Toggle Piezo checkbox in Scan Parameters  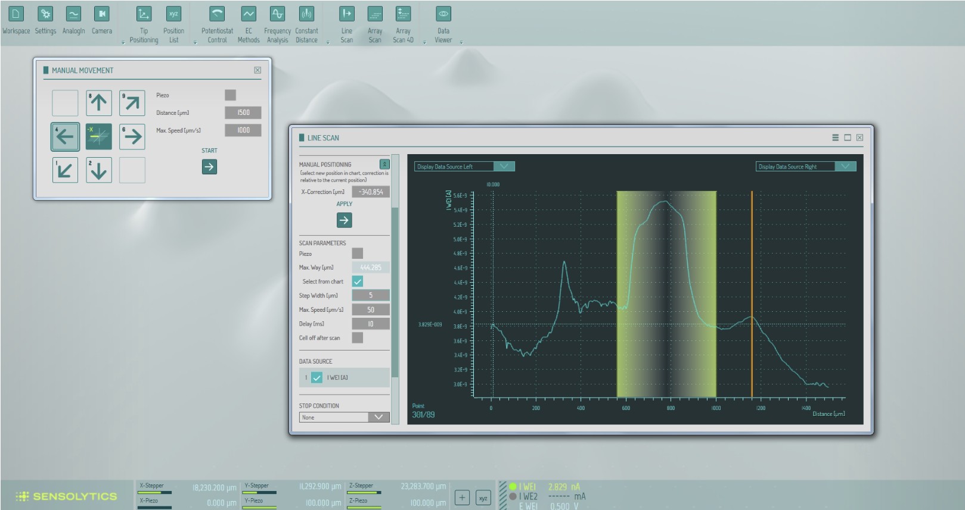pyautogui.click(x=358, y=254)
